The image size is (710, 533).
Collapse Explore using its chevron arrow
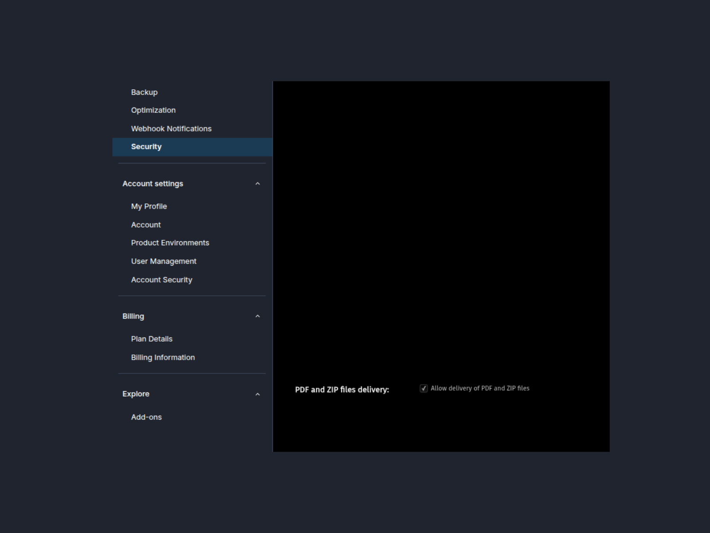click(257, 394)
